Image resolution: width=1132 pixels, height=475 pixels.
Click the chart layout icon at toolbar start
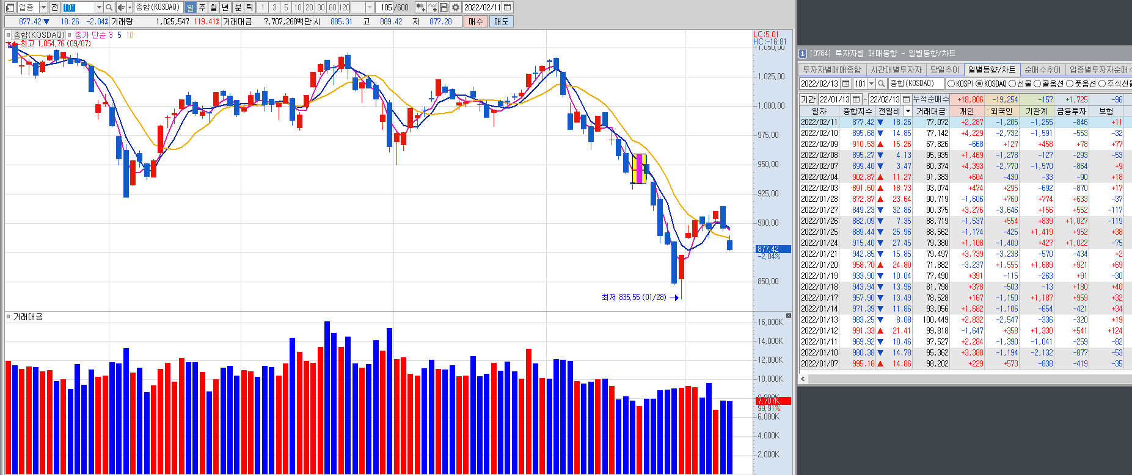tap(10, 7)
